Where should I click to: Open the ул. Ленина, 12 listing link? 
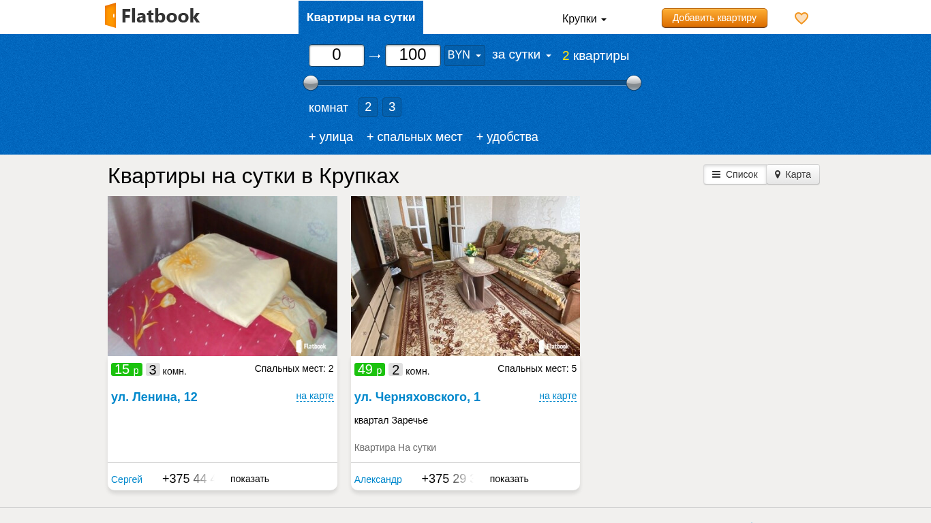[154, 397]
